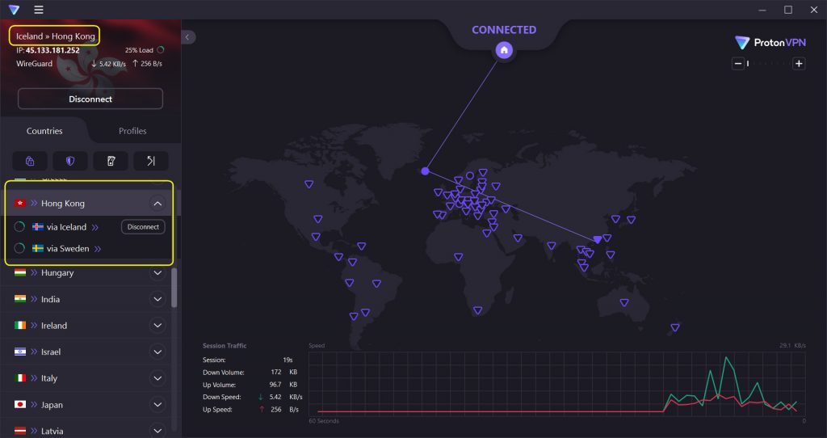The image size is (827, 438).
Task: Collapse the sidebar with the arrow button
Action: pos(187,37)
